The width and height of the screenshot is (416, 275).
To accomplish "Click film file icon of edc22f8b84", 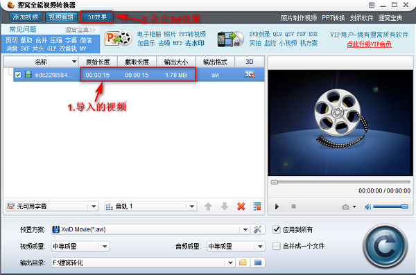I will pos(28,75).
